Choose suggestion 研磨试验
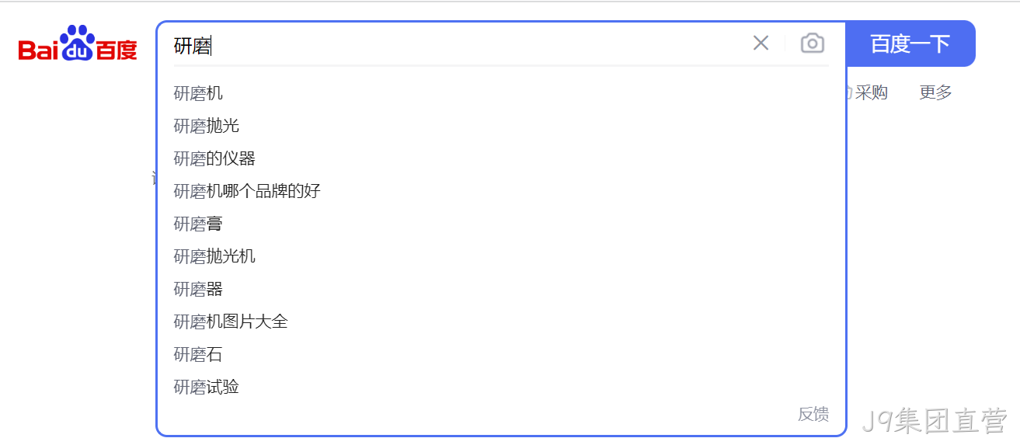This screenshot has height=445, width=1020. [501, 387]
